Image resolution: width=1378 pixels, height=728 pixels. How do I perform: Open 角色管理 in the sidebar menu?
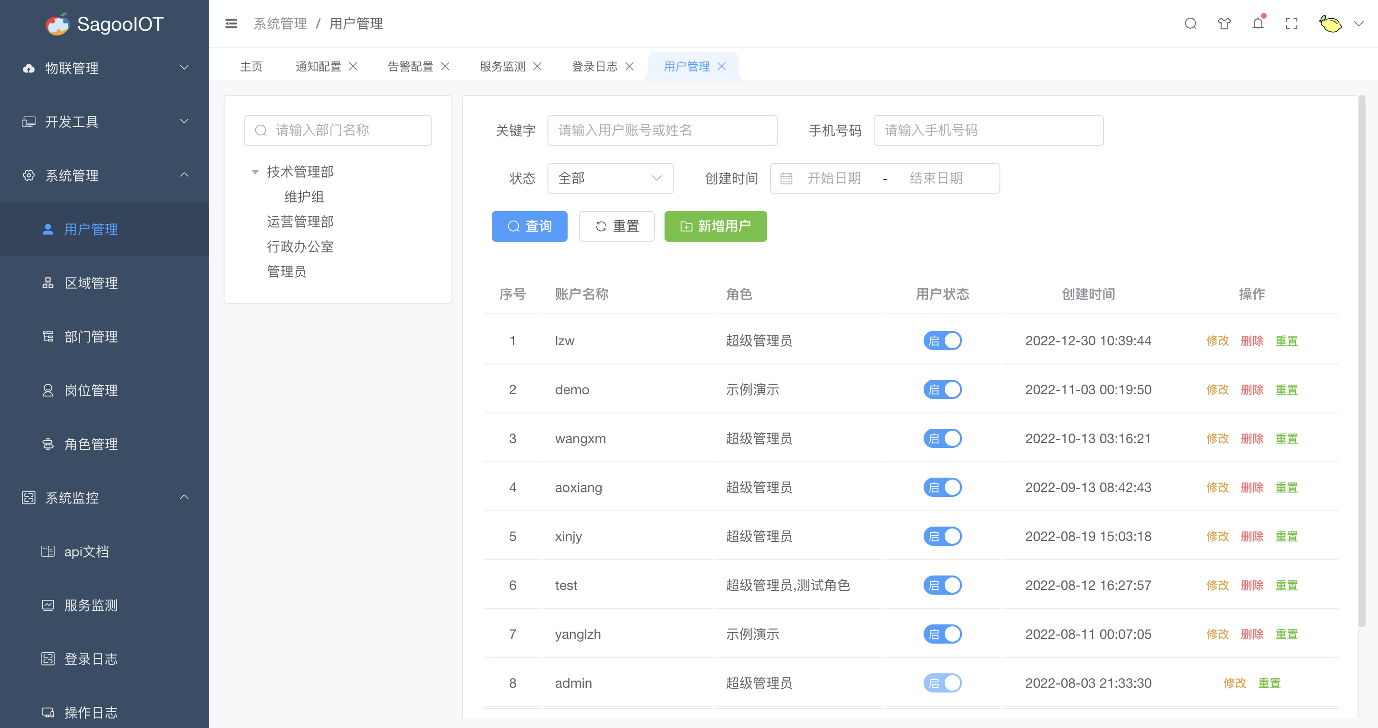tap(91, 444)
